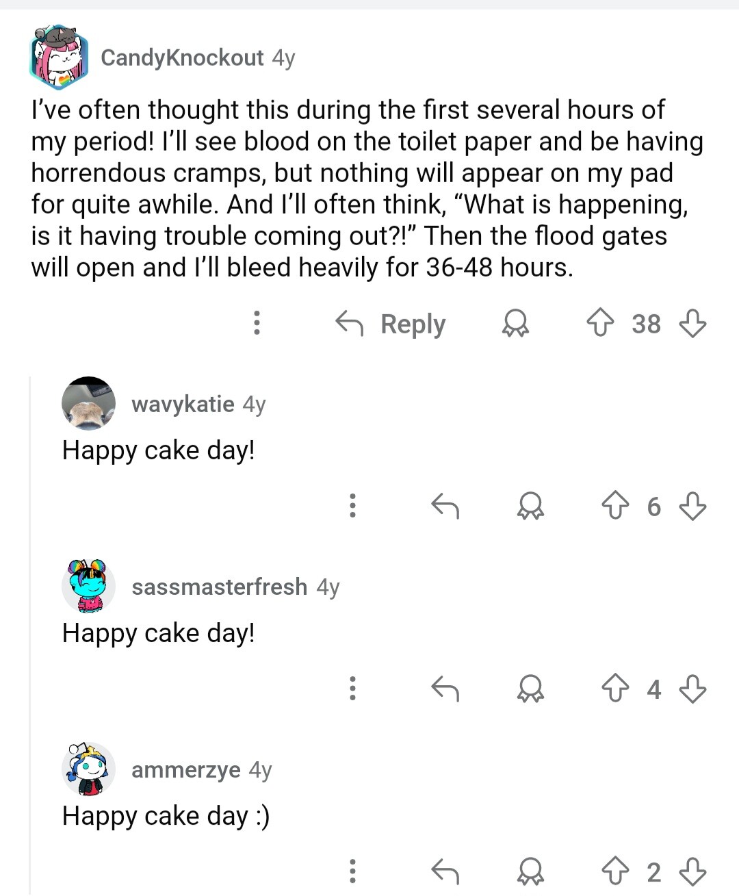Upvote ammerzye's reply
739x896 pixels.
click(615, 871)
